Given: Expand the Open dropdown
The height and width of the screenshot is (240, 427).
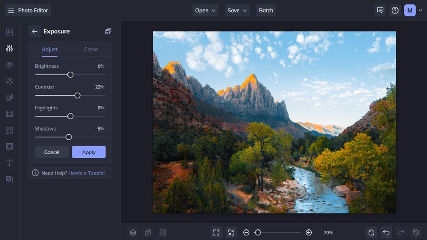Looking at the screenshot, I should tap(205, 10).
